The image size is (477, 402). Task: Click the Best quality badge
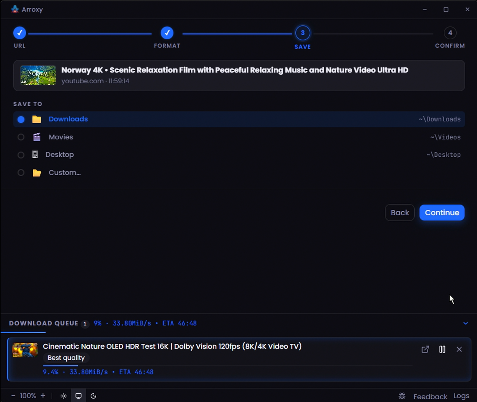coord(66,358)
